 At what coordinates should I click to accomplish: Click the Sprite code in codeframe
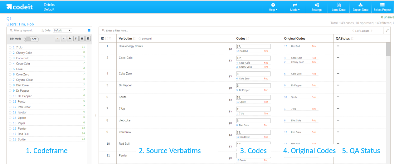click(x=22, y=139)
